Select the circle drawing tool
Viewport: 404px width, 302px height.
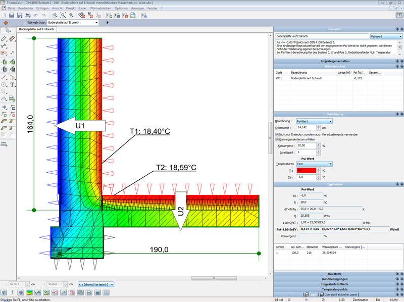point(4,85)
